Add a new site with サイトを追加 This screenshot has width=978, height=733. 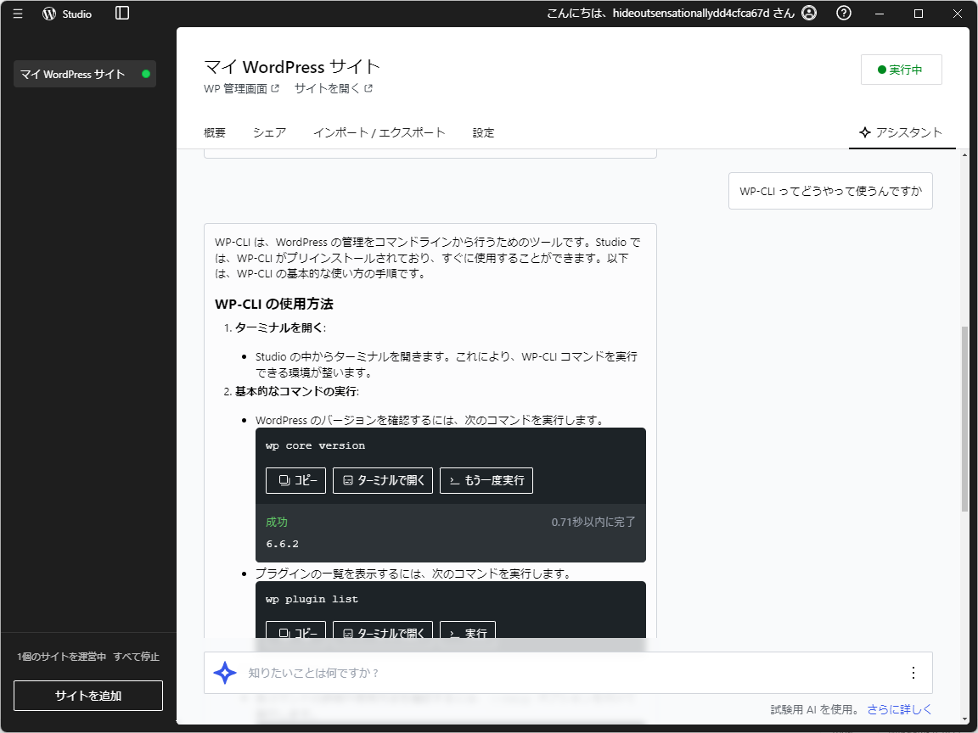87,695
